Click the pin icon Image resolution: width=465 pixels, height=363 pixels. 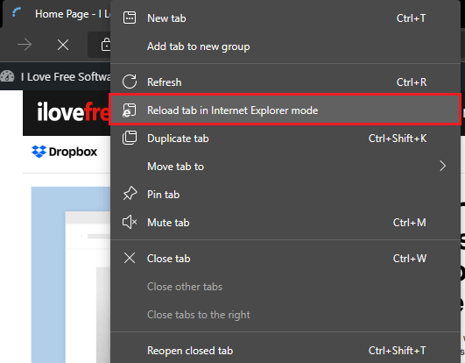(130, 194)
